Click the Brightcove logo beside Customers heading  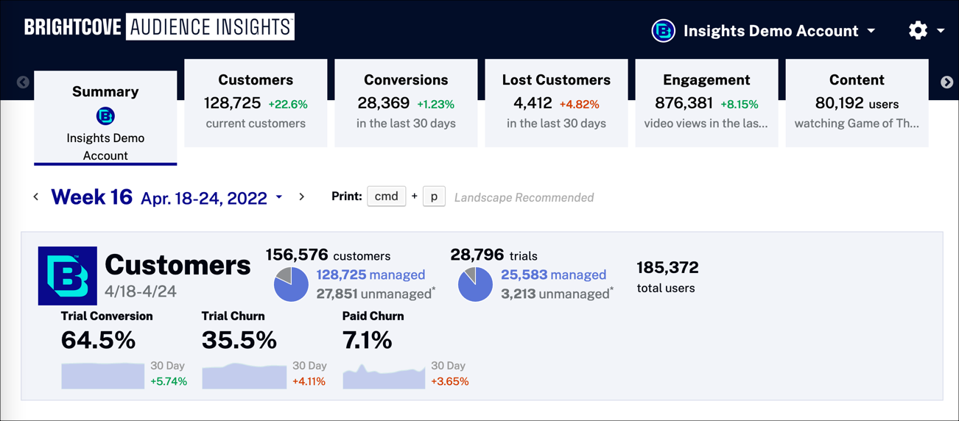click(68, 276)
